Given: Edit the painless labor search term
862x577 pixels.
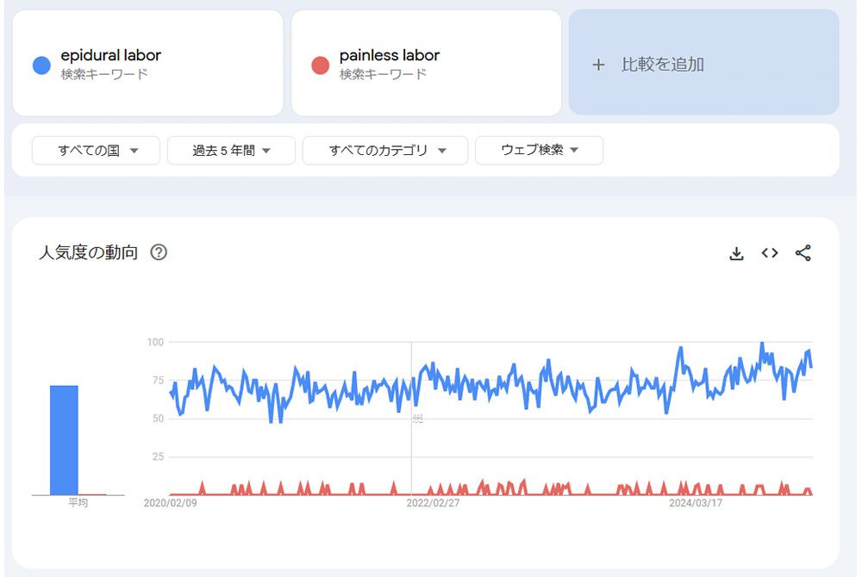Looking at the screenshot, I should click(x=390, y=56).
